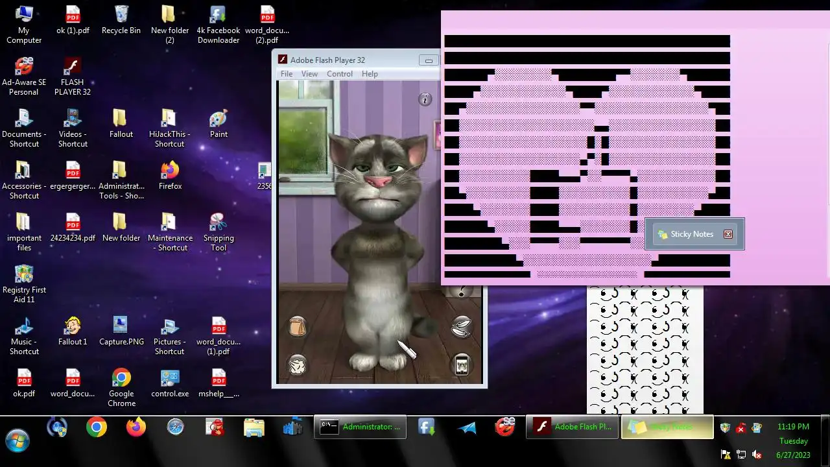Open the paper plane icon in taskbar
Image resolution: width=830 pixels, height=467 pixels.
466,427
